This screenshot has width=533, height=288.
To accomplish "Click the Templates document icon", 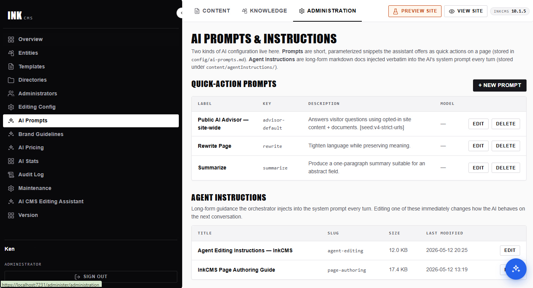I will pos(11,66).
